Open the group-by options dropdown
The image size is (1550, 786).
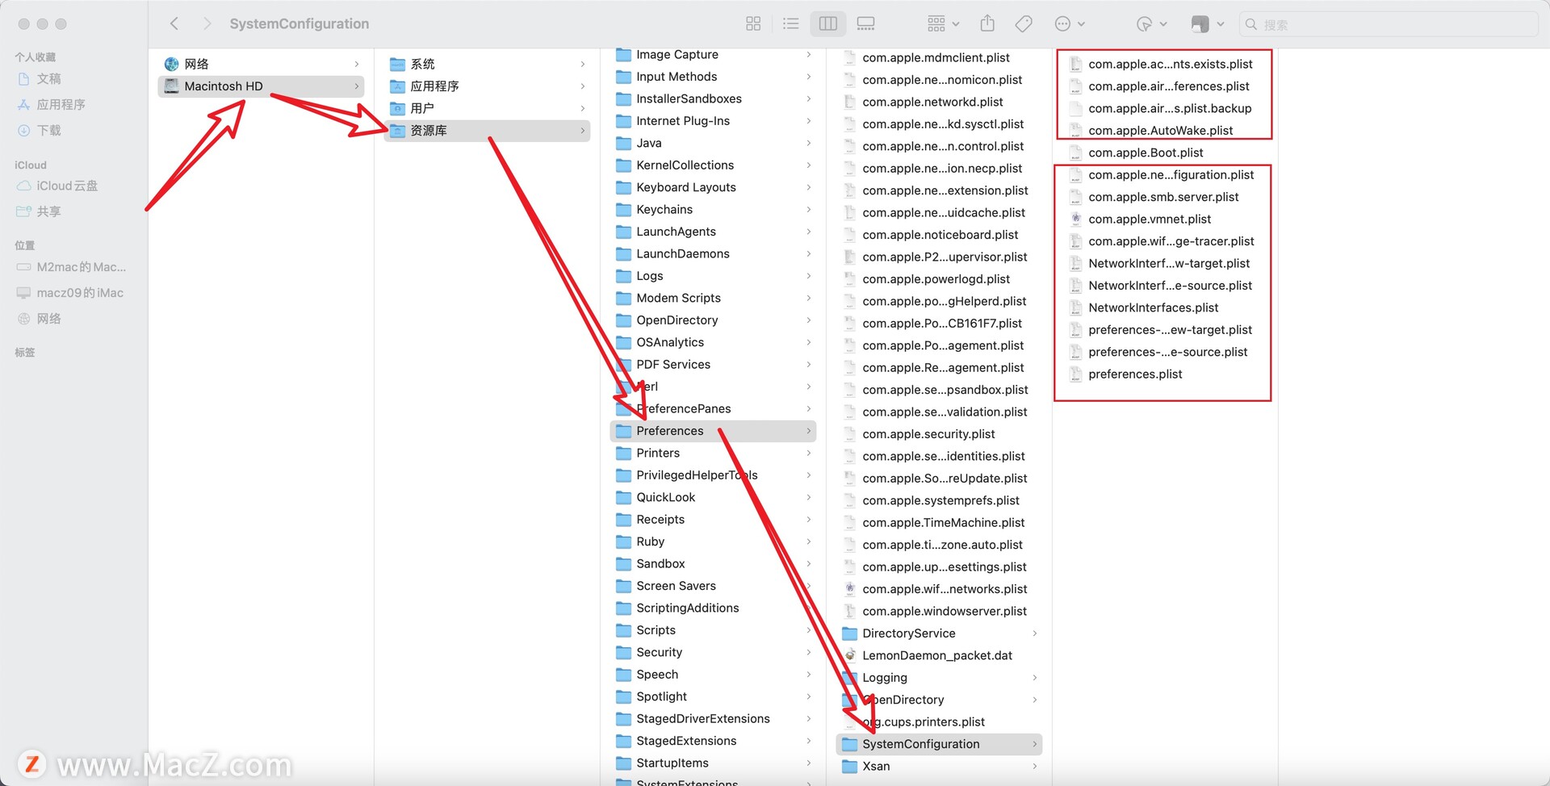[944, 24]
